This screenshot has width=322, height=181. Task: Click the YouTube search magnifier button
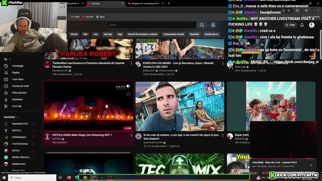coord(202,25)
